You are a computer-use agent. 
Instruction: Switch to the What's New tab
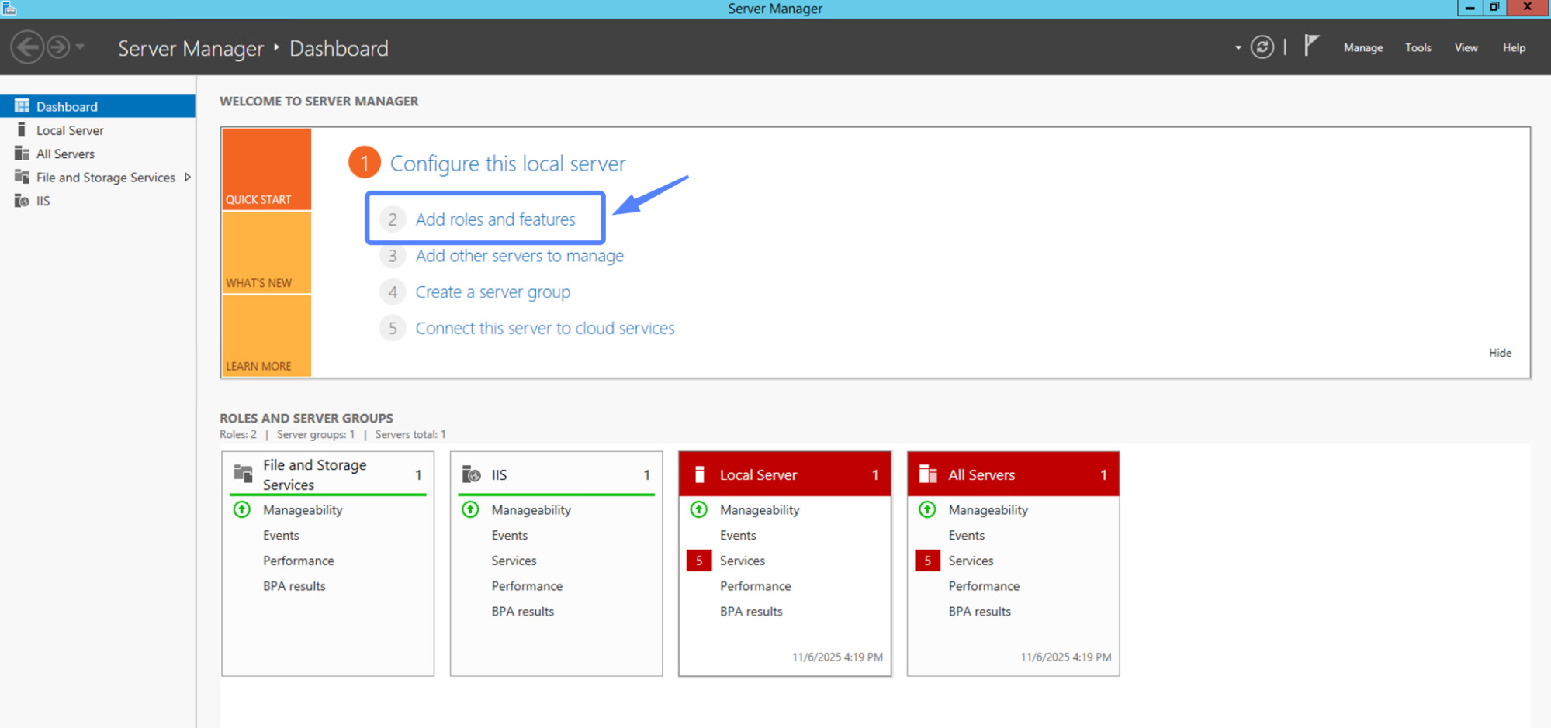coord(266,253)
